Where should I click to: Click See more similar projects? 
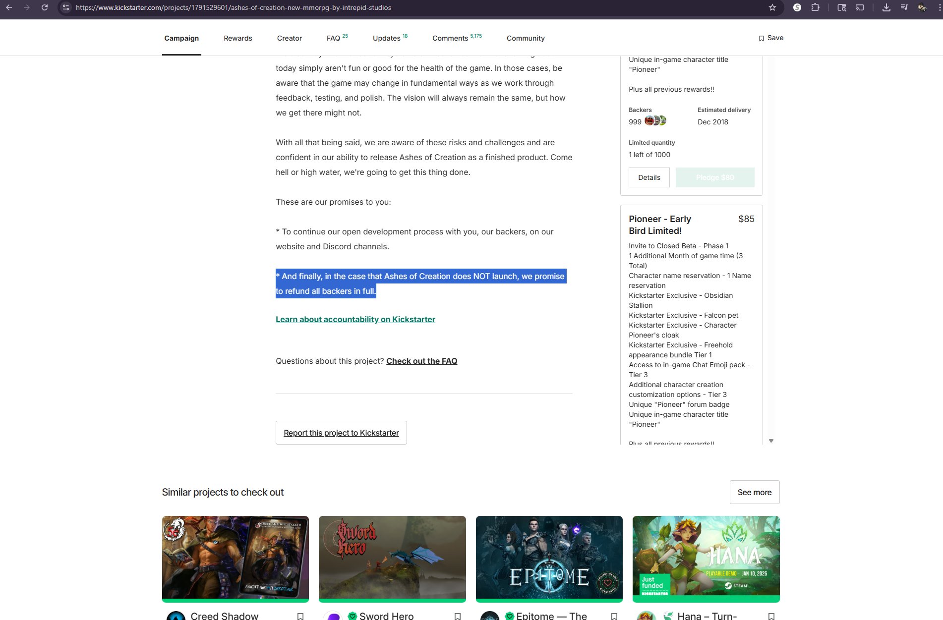755,492
